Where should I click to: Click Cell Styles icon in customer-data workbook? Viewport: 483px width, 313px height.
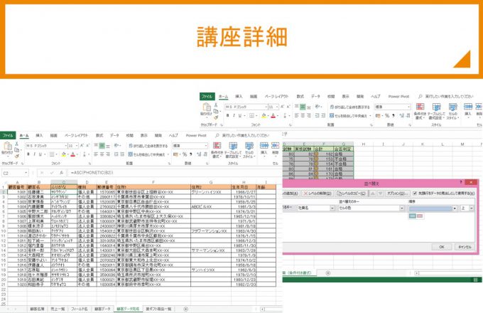(249, 146)
